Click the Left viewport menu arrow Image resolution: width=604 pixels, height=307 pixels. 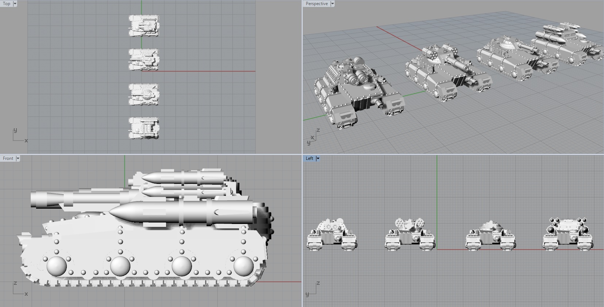pyautogui.click(x=318, y=158)
